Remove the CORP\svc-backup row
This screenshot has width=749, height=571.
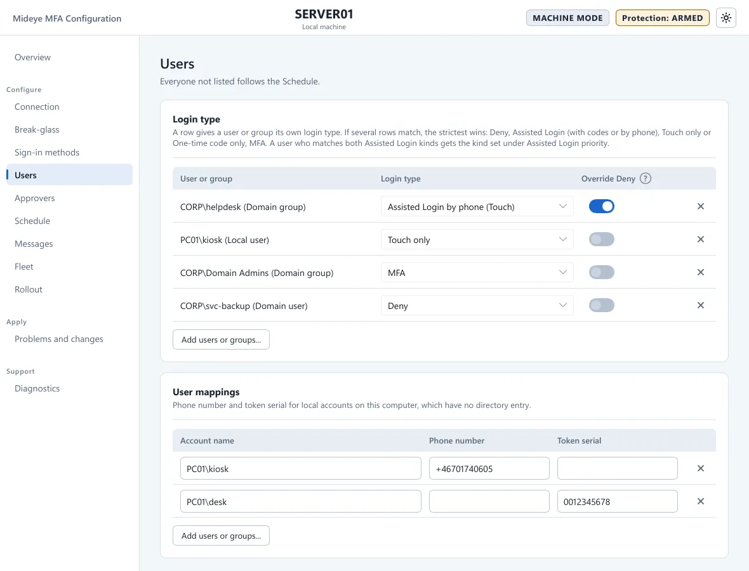pos(700,305)
